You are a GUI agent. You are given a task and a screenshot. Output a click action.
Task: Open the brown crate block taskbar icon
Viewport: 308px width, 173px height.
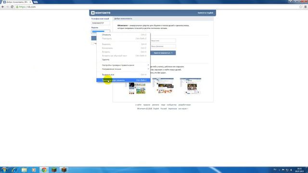[64, 170]
